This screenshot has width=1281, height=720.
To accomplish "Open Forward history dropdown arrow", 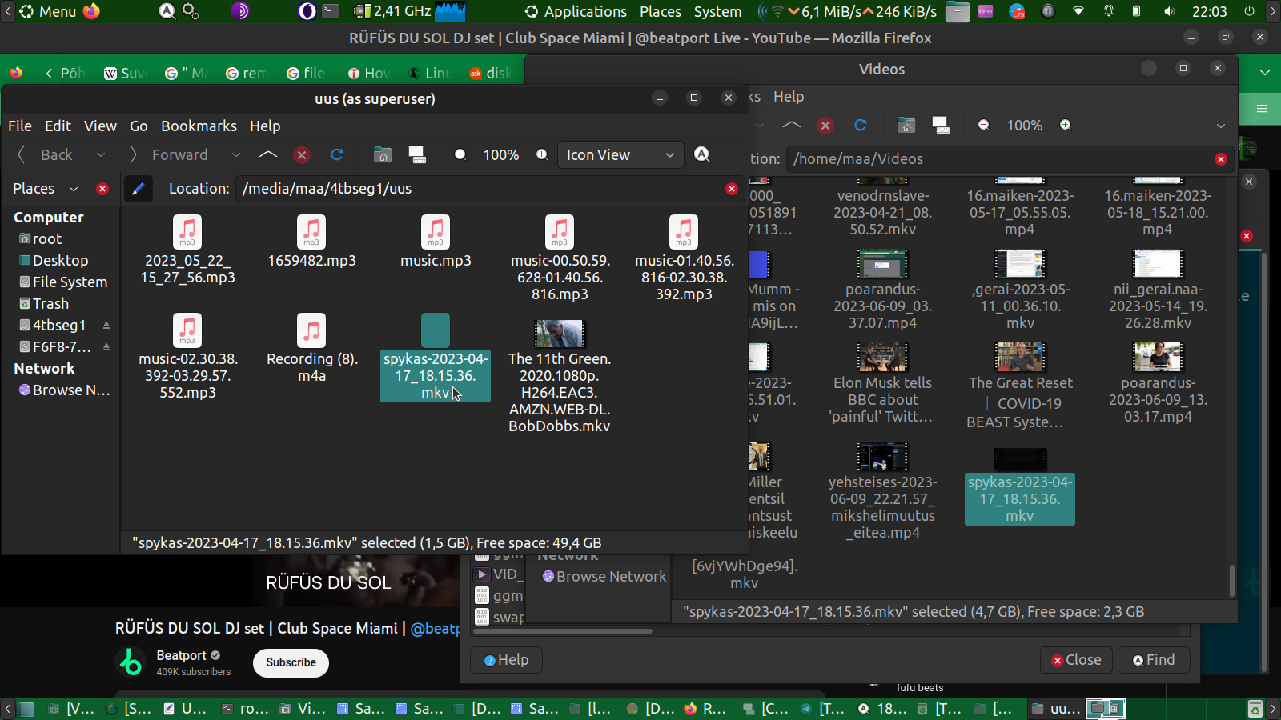I will (x=235, y=155).
